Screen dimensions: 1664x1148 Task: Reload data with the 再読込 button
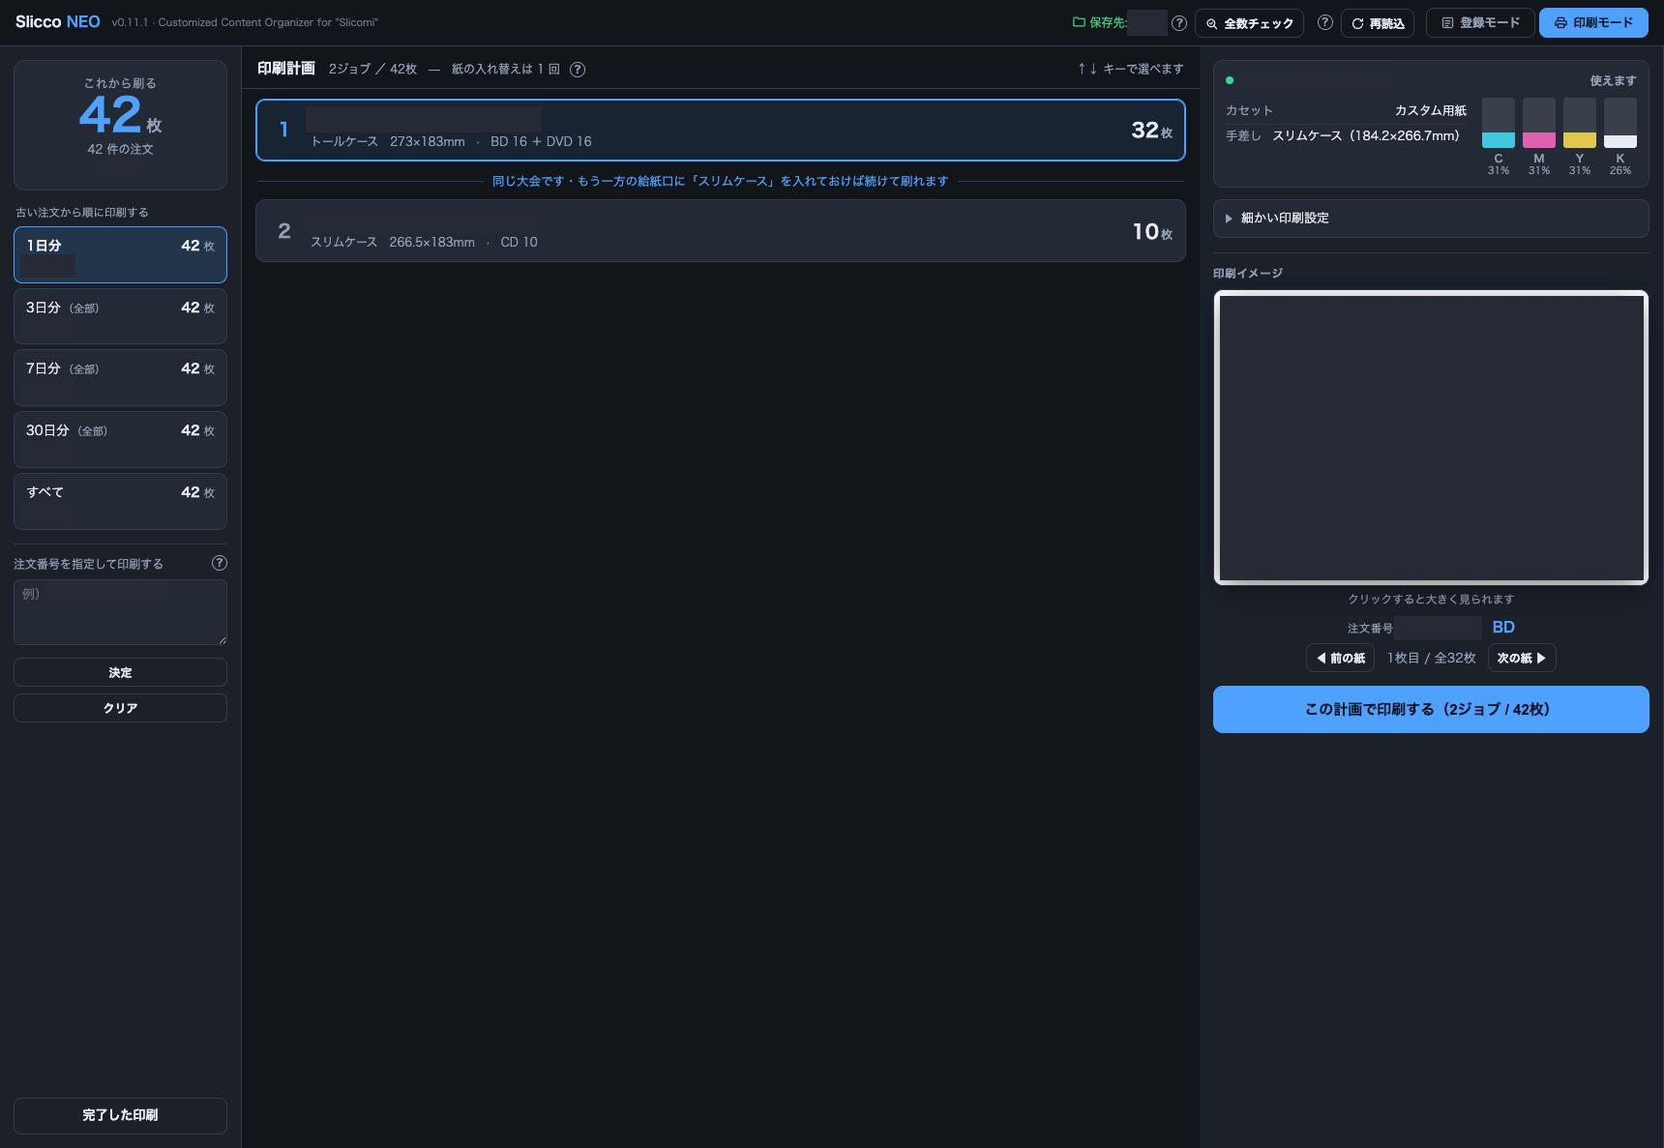tap(1378, 23)
